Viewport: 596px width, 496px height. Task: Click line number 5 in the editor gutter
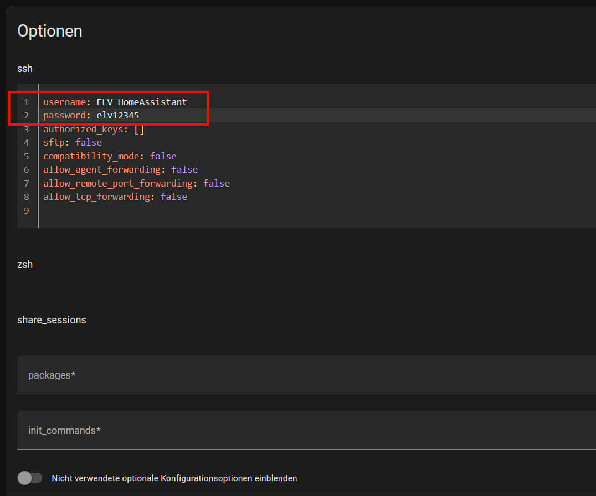pos(26,156)
